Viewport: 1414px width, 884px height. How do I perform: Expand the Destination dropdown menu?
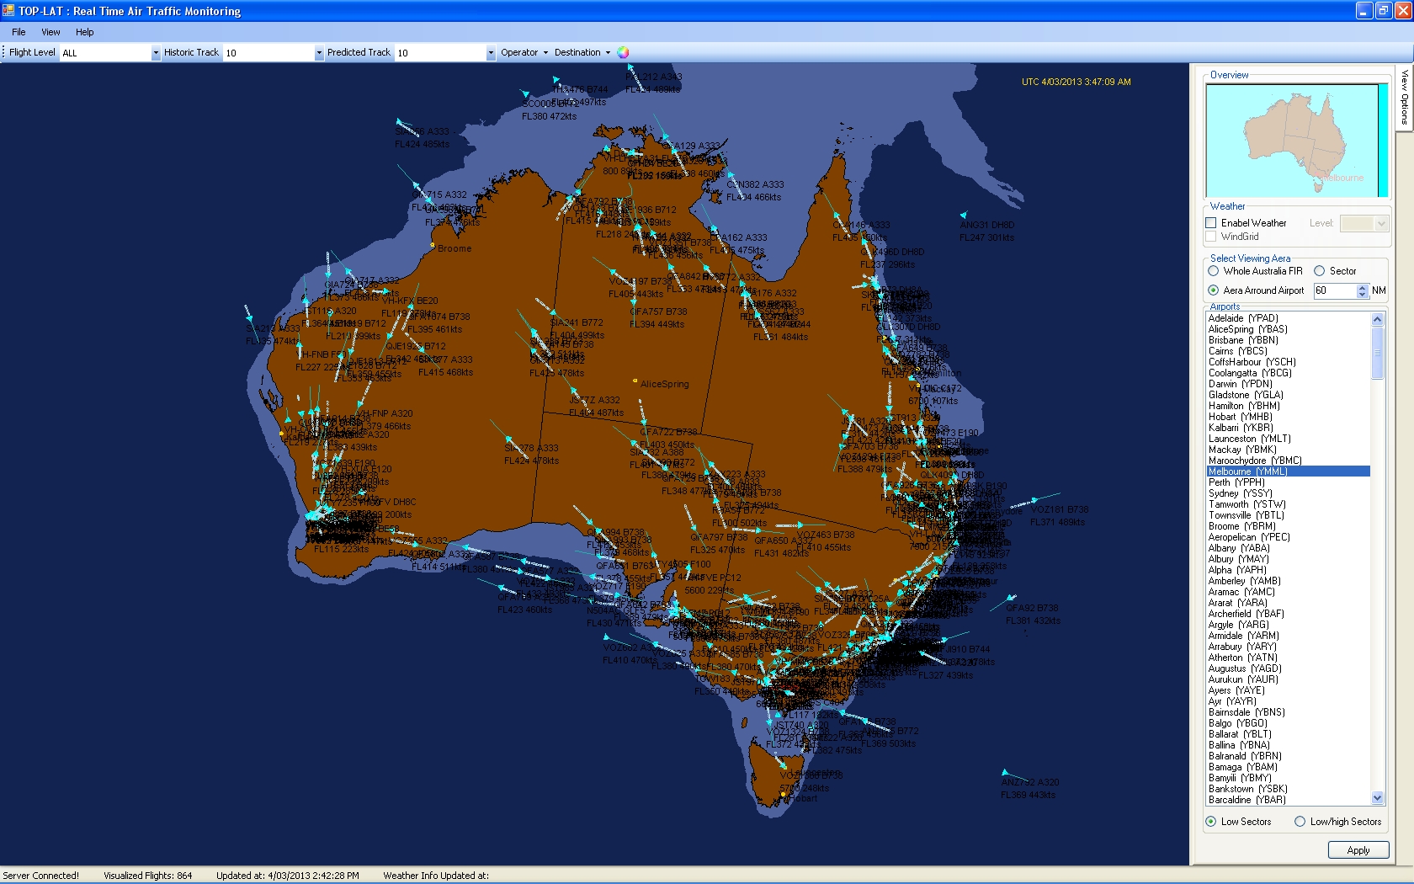coord(582,52)
